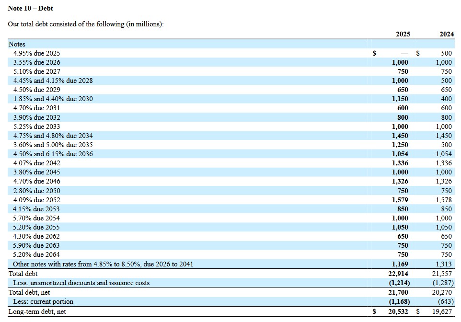Click the Note 10 – Debt heading
The image size is (461, 322).
point(31,8)
